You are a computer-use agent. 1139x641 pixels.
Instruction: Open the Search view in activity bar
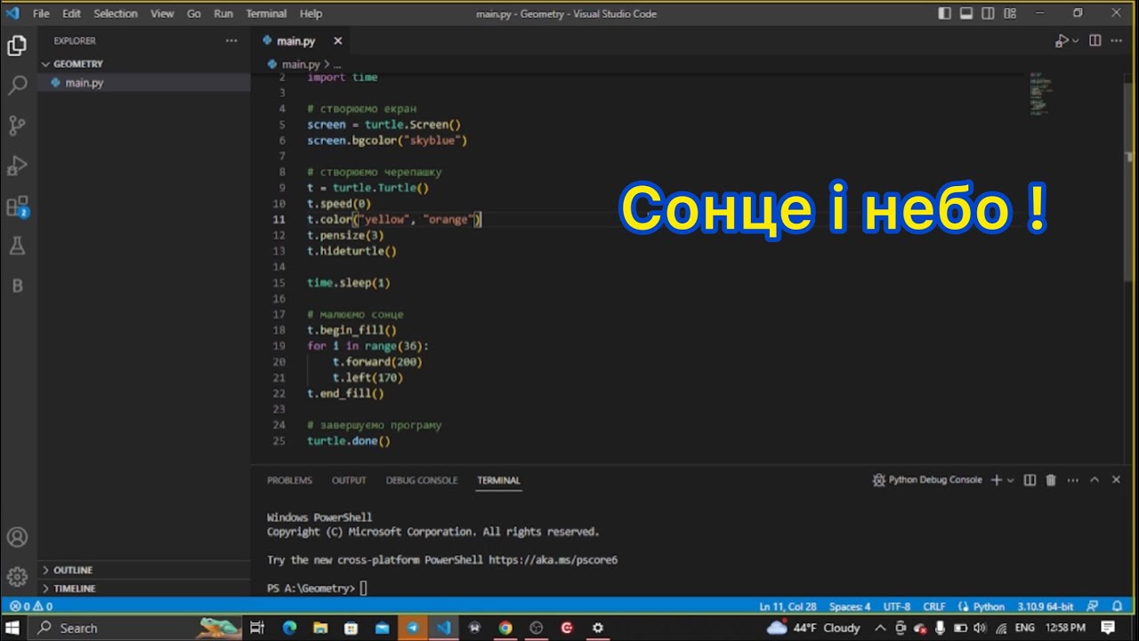pos(17,86)
